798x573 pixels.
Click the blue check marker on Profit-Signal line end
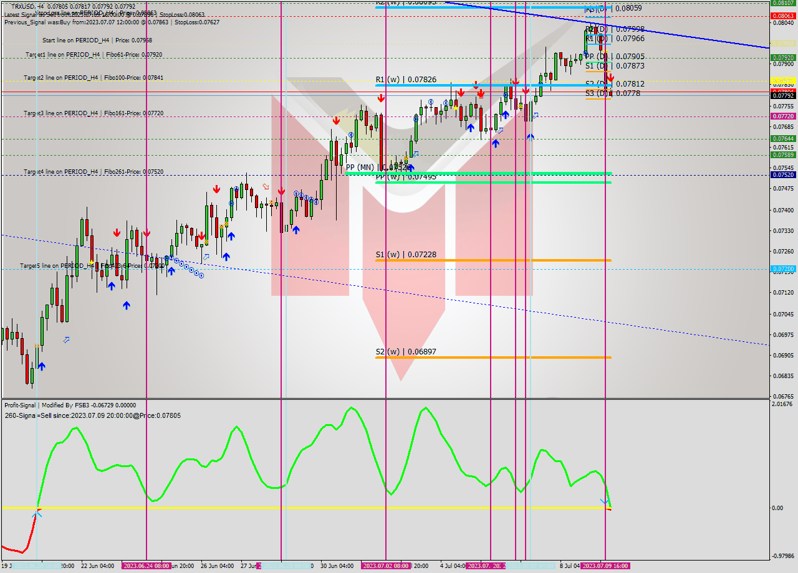603,502
